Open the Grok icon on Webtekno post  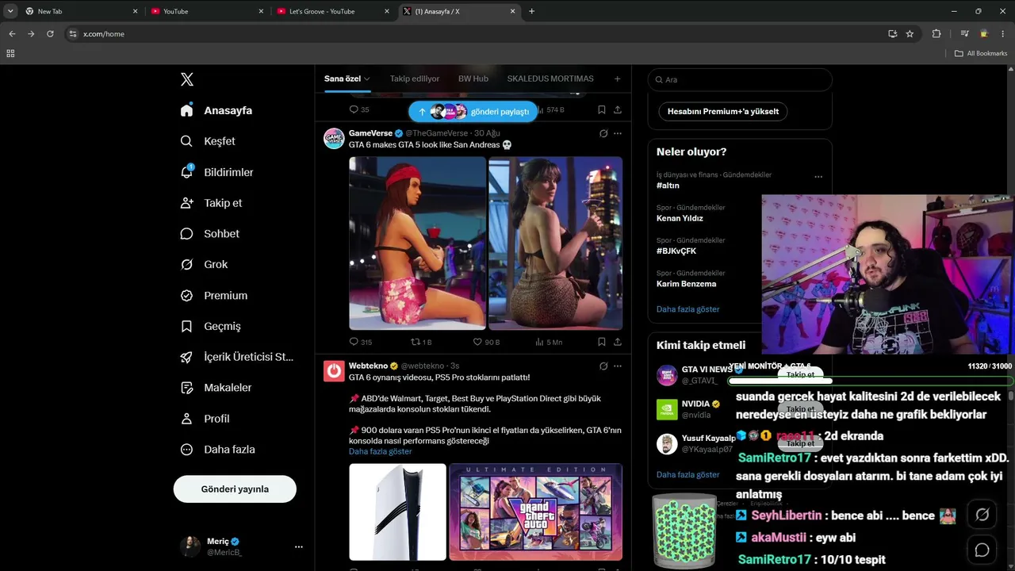(x=603, y=366)
